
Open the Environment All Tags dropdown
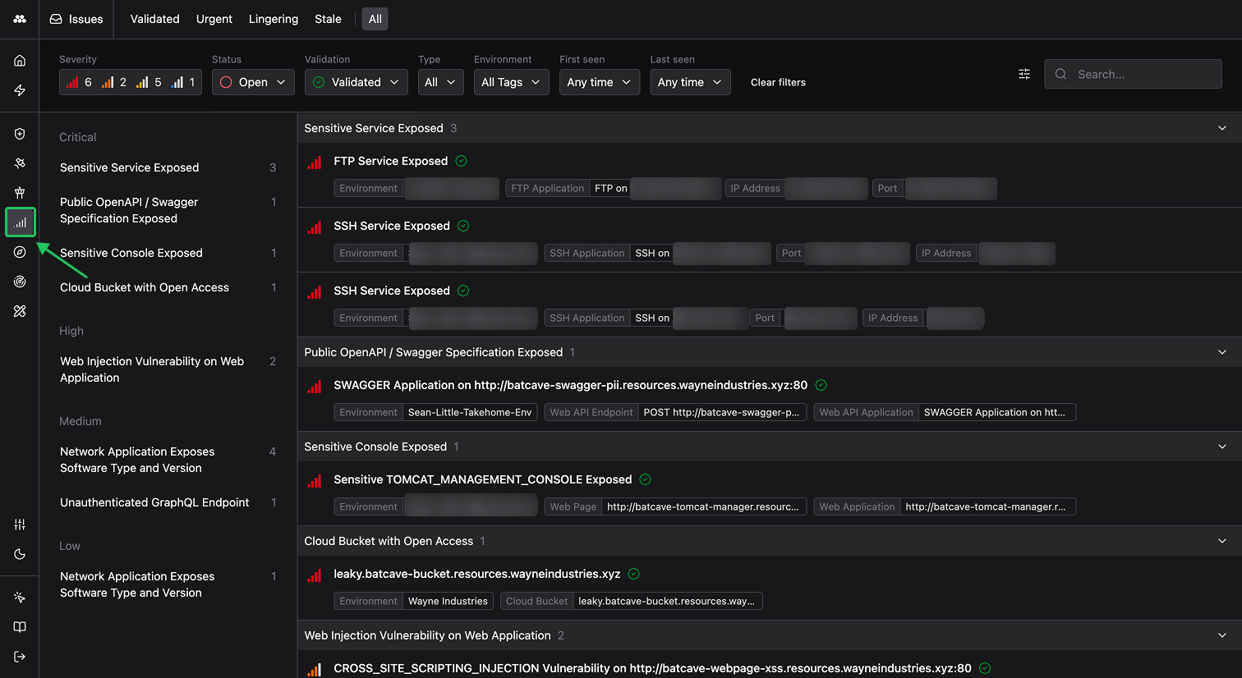coord(511,82)
